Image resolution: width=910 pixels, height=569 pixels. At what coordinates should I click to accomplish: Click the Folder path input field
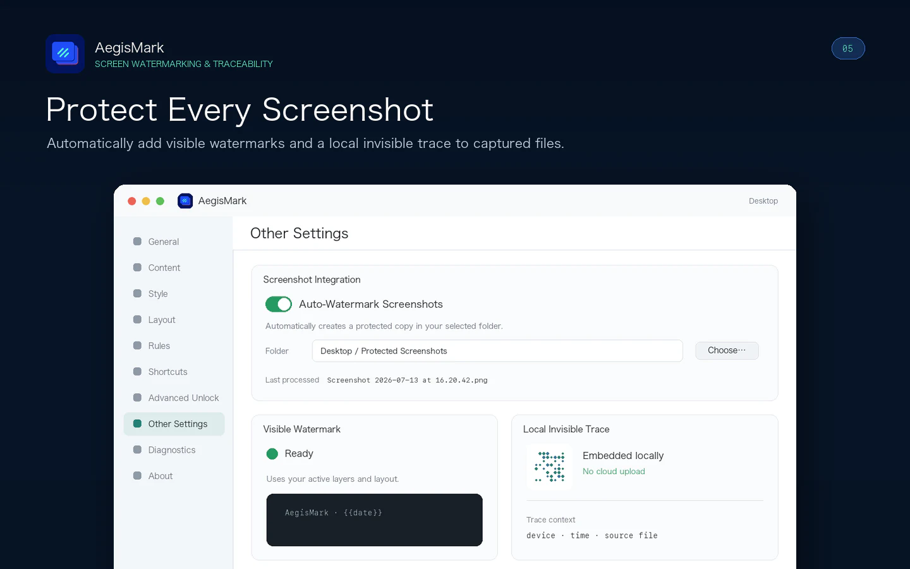(497, 351)
